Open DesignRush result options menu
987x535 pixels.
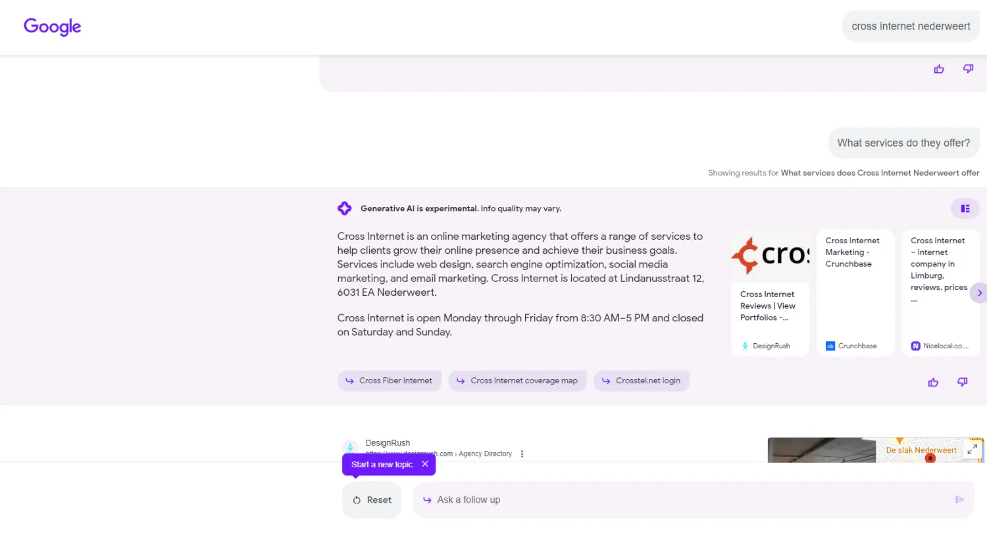click(x=522, y=454)
